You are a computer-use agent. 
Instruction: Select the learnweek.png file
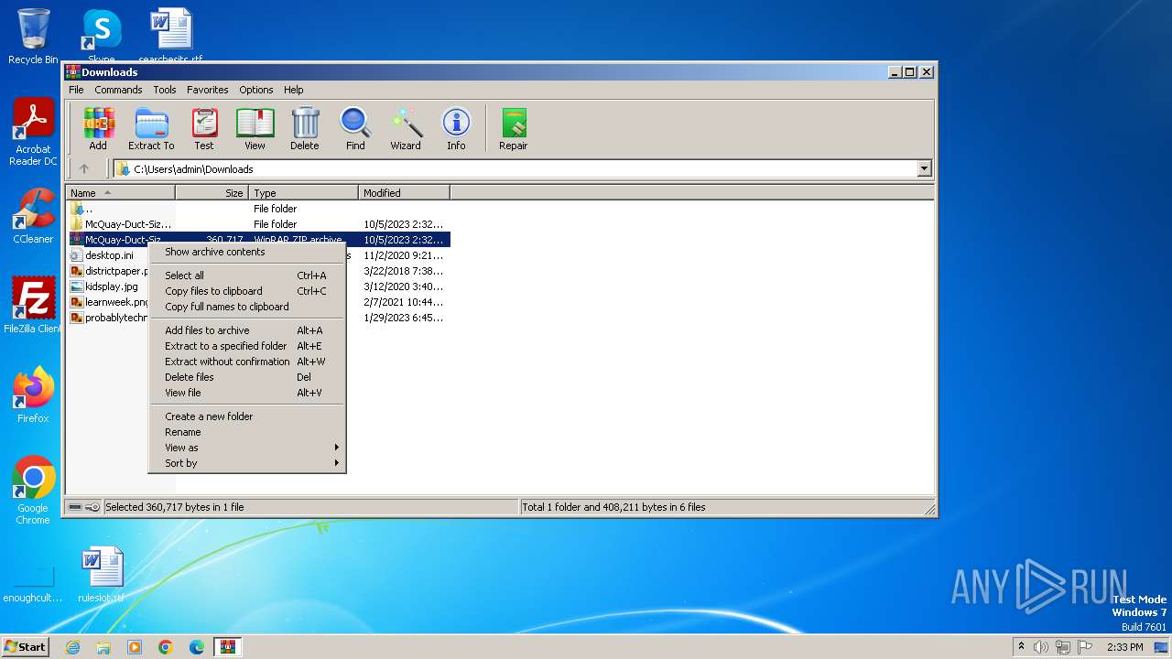109,302
